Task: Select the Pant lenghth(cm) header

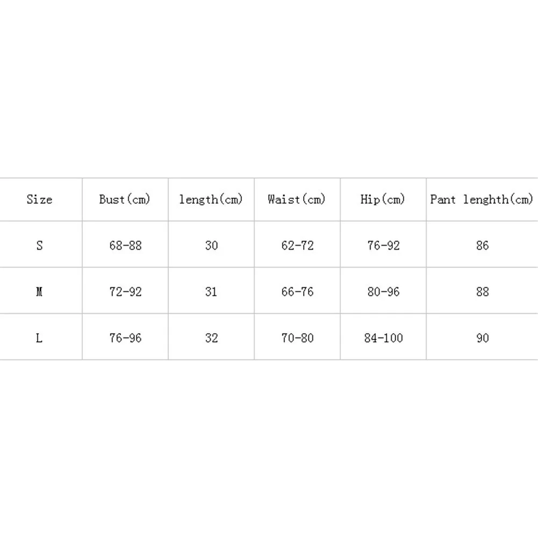Action: click(482, 199)
